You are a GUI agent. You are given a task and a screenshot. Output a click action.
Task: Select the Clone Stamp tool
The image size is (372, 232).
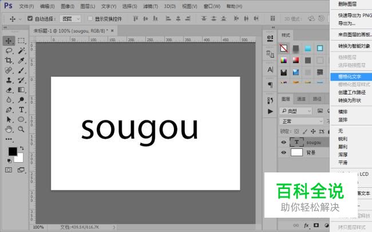point(9,80)
